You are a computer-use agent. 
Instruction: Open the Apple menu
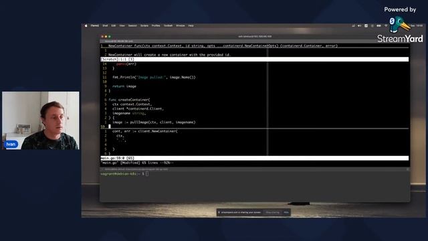[86, 25]
